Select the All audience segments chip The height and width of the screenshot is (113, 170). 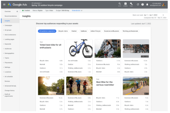(x=47, y=31)
